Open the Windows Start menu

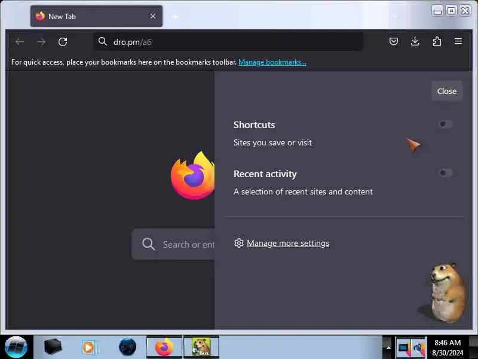pyautogui.click(x=16, y=347)
